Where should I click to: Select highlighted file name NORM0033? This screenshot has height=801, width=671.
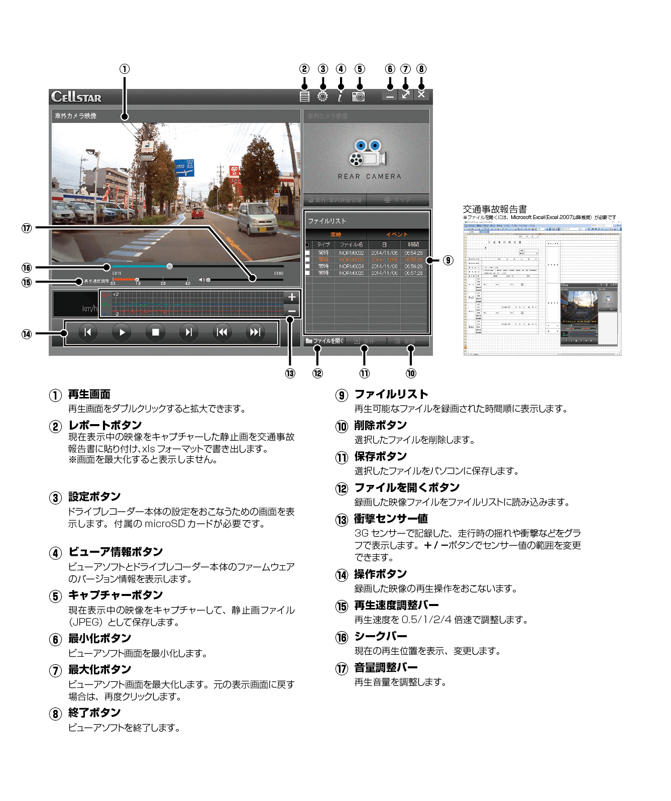(351, 260)
